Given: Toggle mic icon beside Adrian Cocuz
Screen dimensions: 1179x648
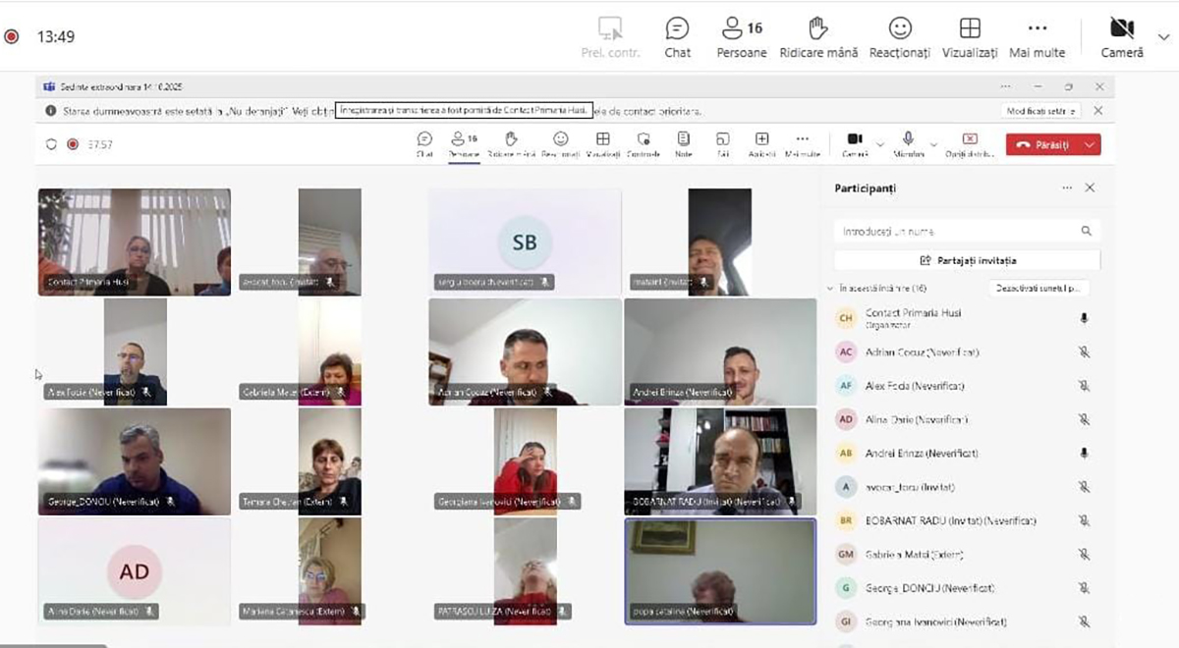Looking at the screenshot, I should point(1084,351).
